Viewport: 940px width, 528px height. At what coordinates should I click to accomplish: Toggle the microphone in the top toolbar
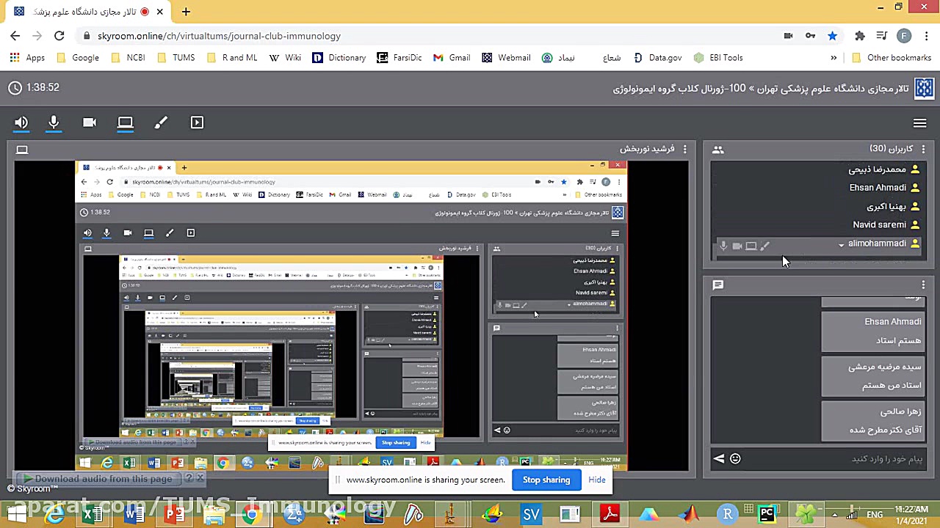tap(54, 122)
